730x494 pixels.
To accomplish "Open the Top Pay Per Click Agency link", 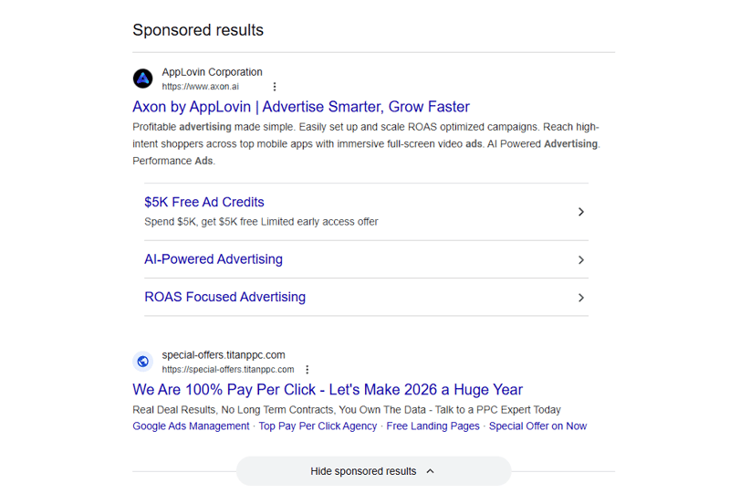I will tap(318, 426).
